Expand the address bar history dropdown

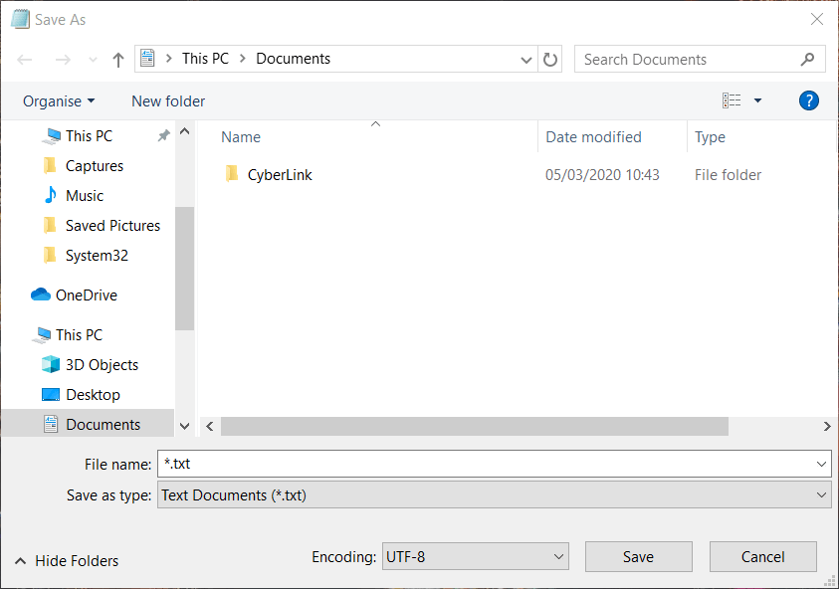[x=525, y=60]
